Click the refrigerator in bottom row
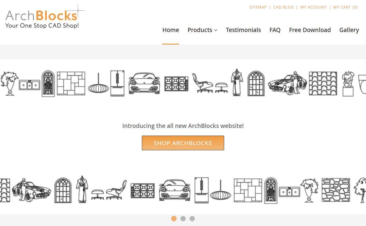This screenshot has width=366, height=226. tap(202, 190)
